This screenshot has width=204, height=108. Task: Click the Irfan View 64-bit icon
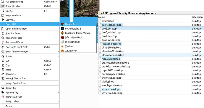(x=63, y=38)
